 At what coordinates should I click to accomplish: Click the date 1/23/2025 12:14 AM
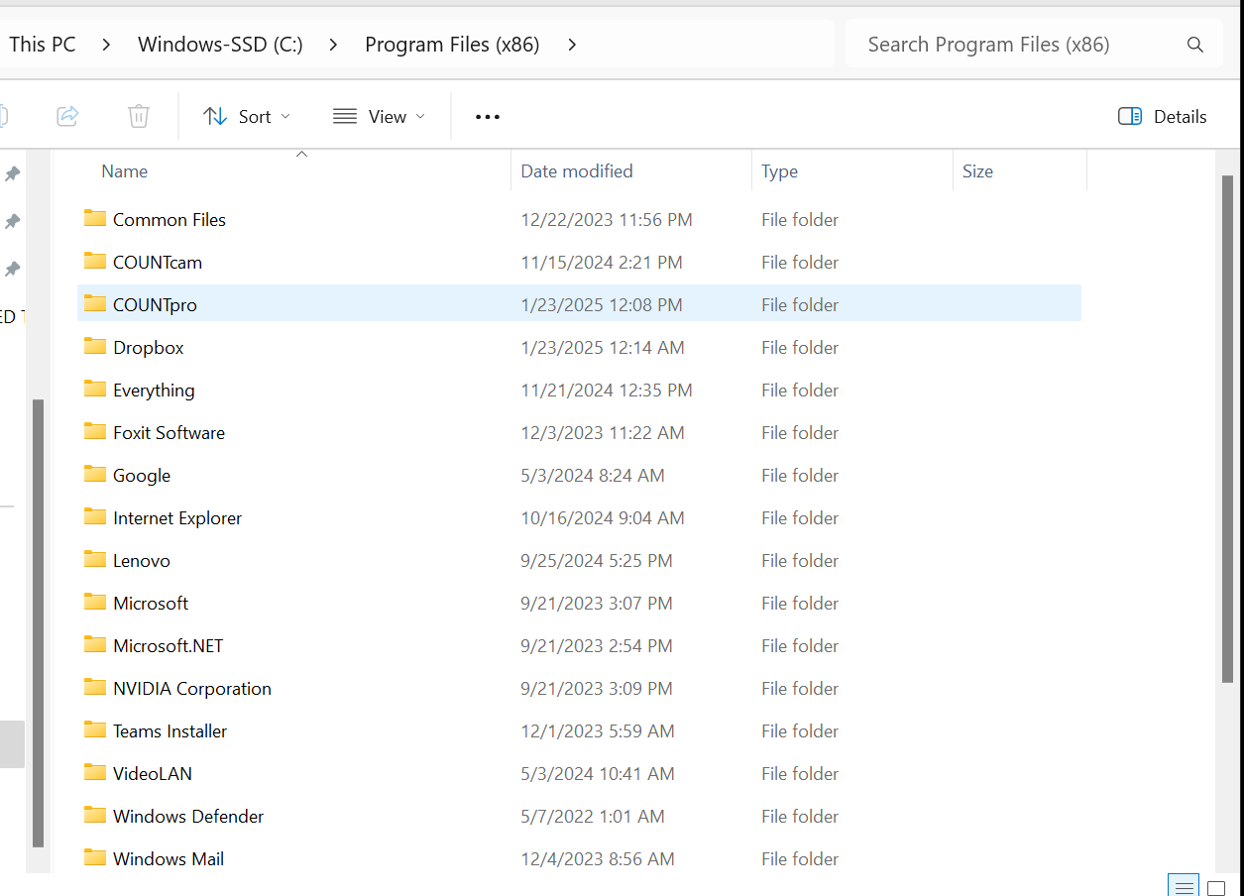click(x=603, y=347)
